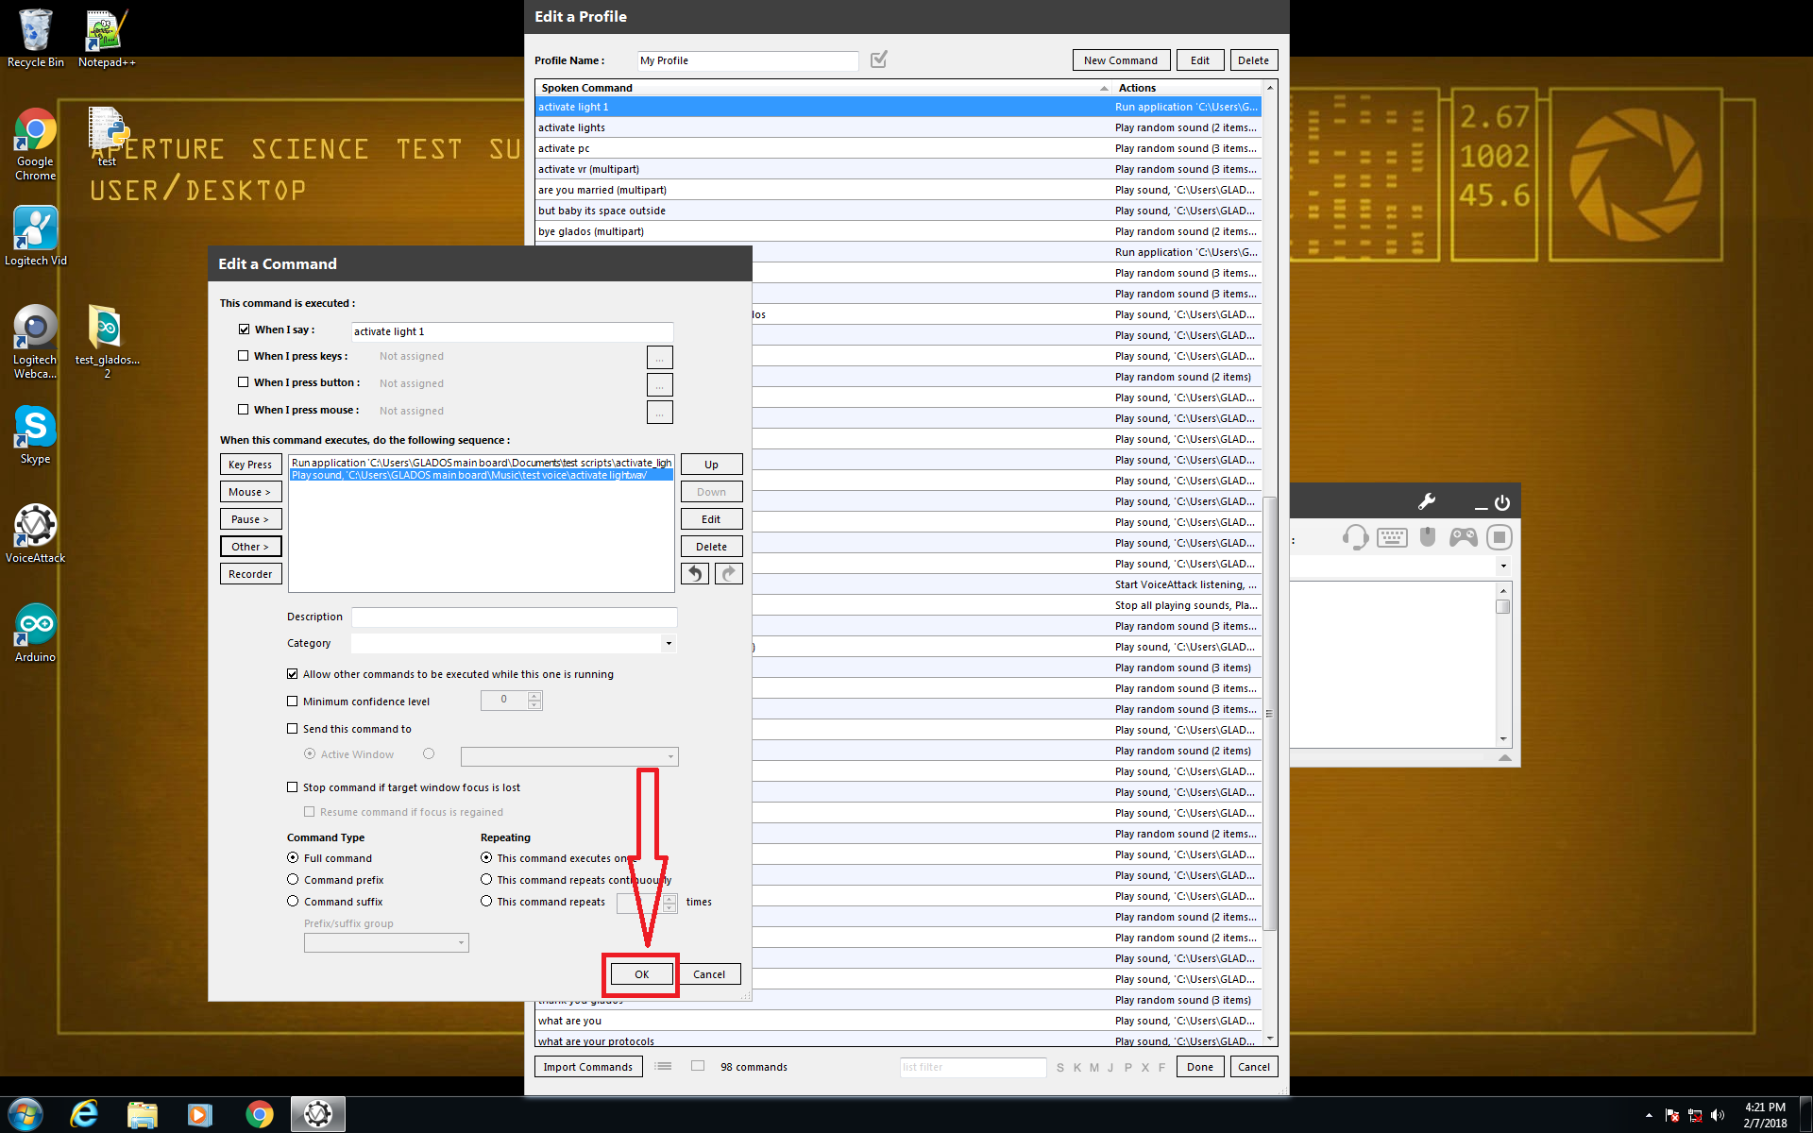Image resolution: width=1813 pixels, height=1133 pixels.
Task: Click the list filter field
Action: [973, 1067]
